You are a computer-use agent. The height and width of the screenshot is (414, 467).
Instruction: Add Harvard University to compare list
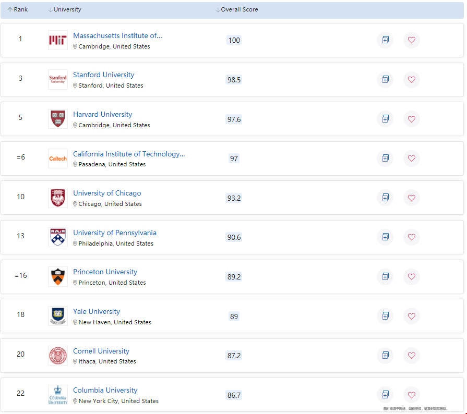(x=385, y=119)
